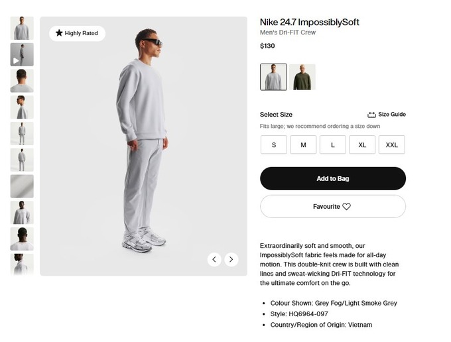Choose size XXL
This screenshot has height=342, width=451.
(x=392, y=145)
